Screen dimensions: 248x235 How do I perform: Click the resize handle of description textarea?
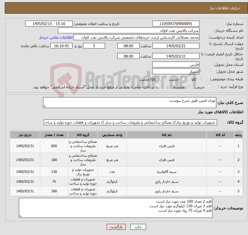coord(45,107)
